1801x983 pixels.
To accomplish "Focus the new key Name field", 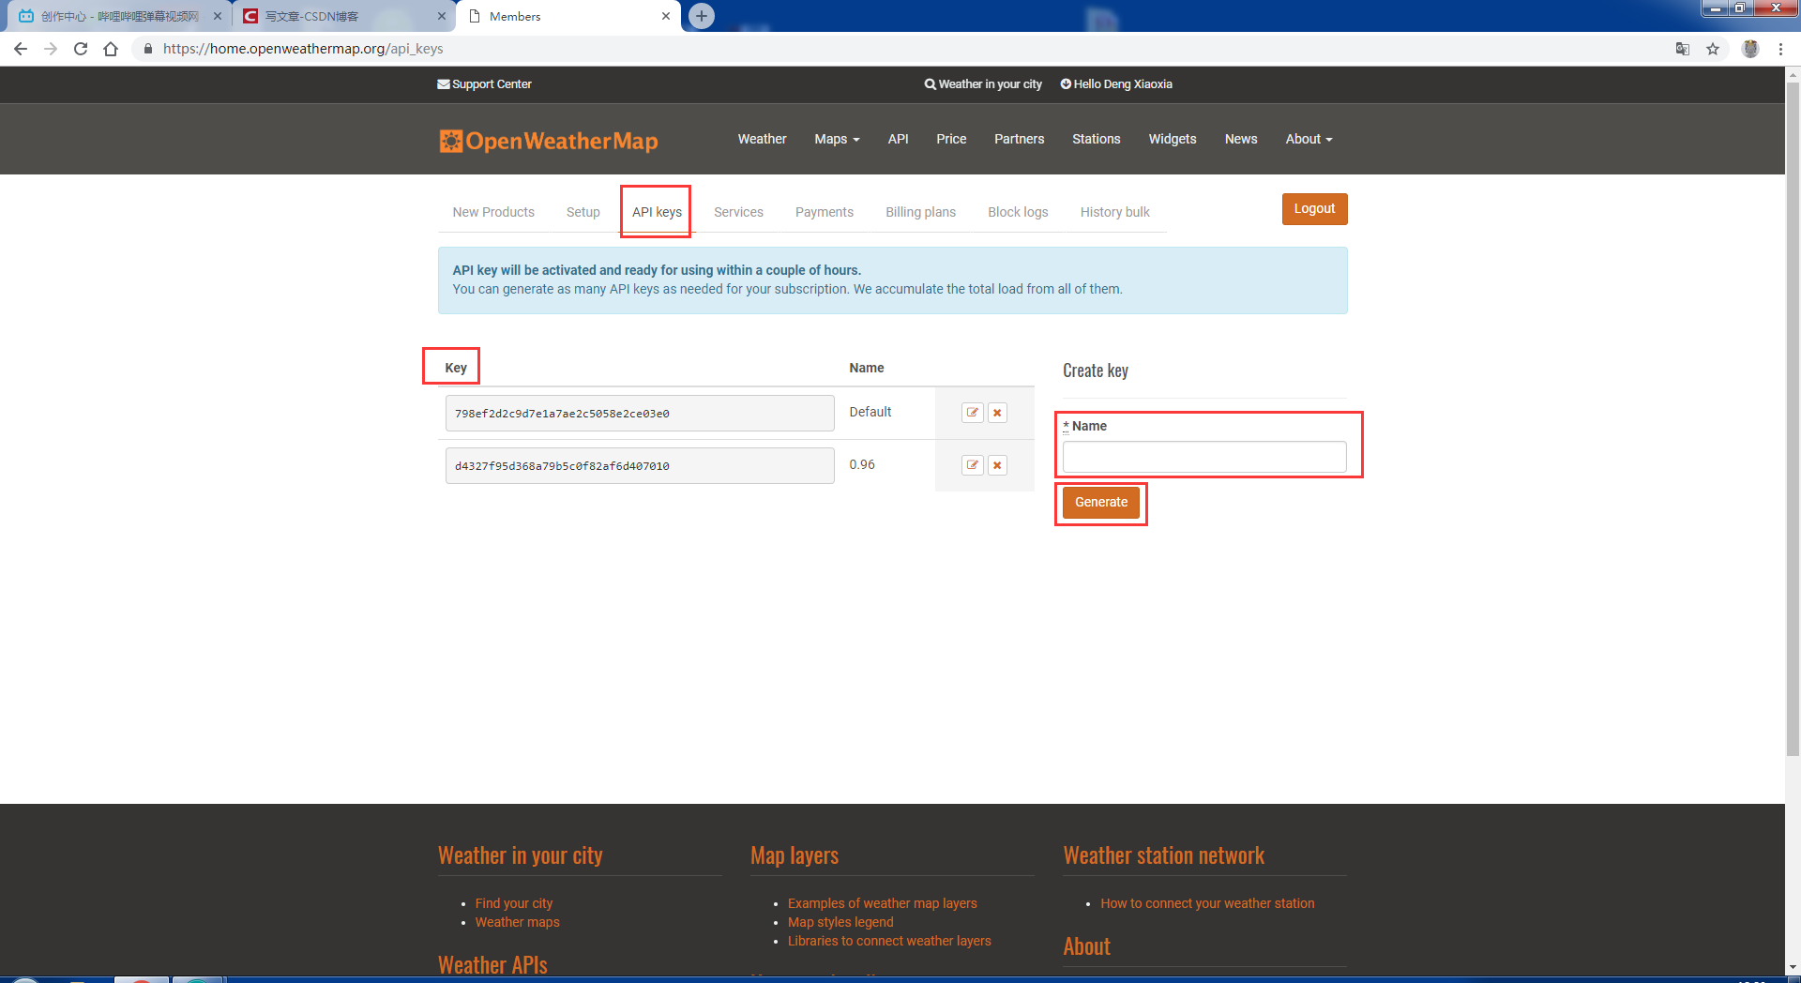I will pyautogui.click(x=1204, y=457).
